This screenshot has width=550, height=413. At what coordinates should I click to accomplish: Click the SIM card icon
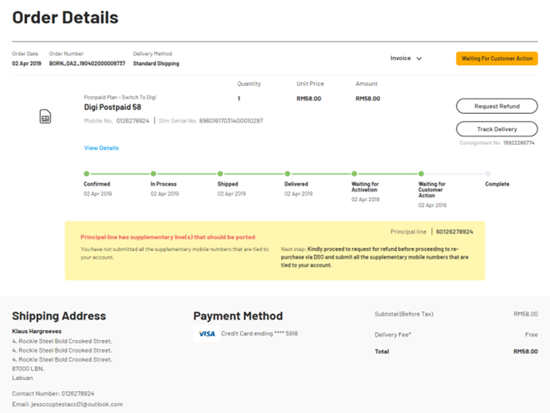tap(45, 116)
